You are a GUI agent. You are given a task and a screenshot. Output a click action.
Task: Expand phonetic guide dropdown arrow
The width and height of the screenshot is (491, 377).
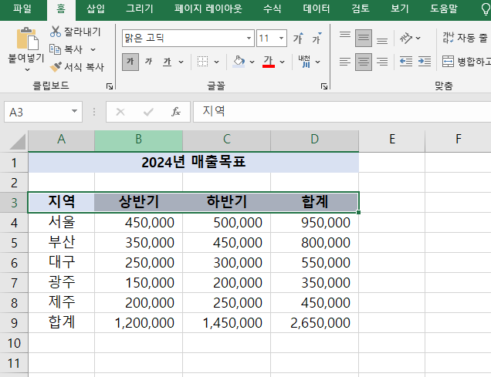(318, 62)
